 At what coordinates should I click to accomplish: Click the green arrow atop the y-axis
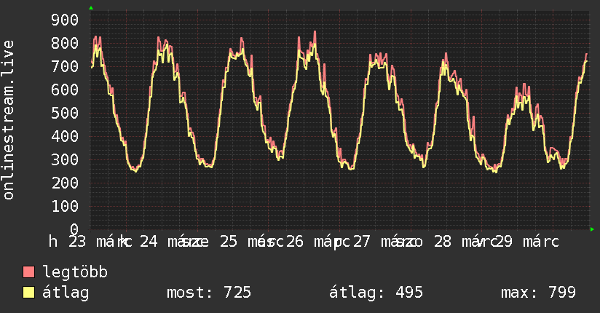(91, 8)
